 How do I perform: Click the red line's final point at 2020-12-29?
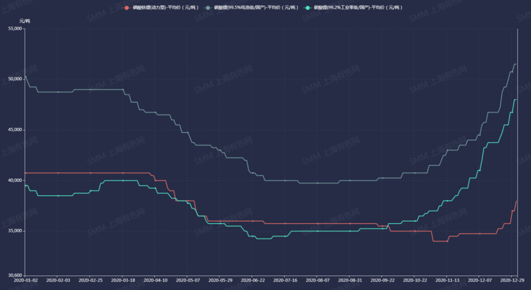(x=516, y=201)
